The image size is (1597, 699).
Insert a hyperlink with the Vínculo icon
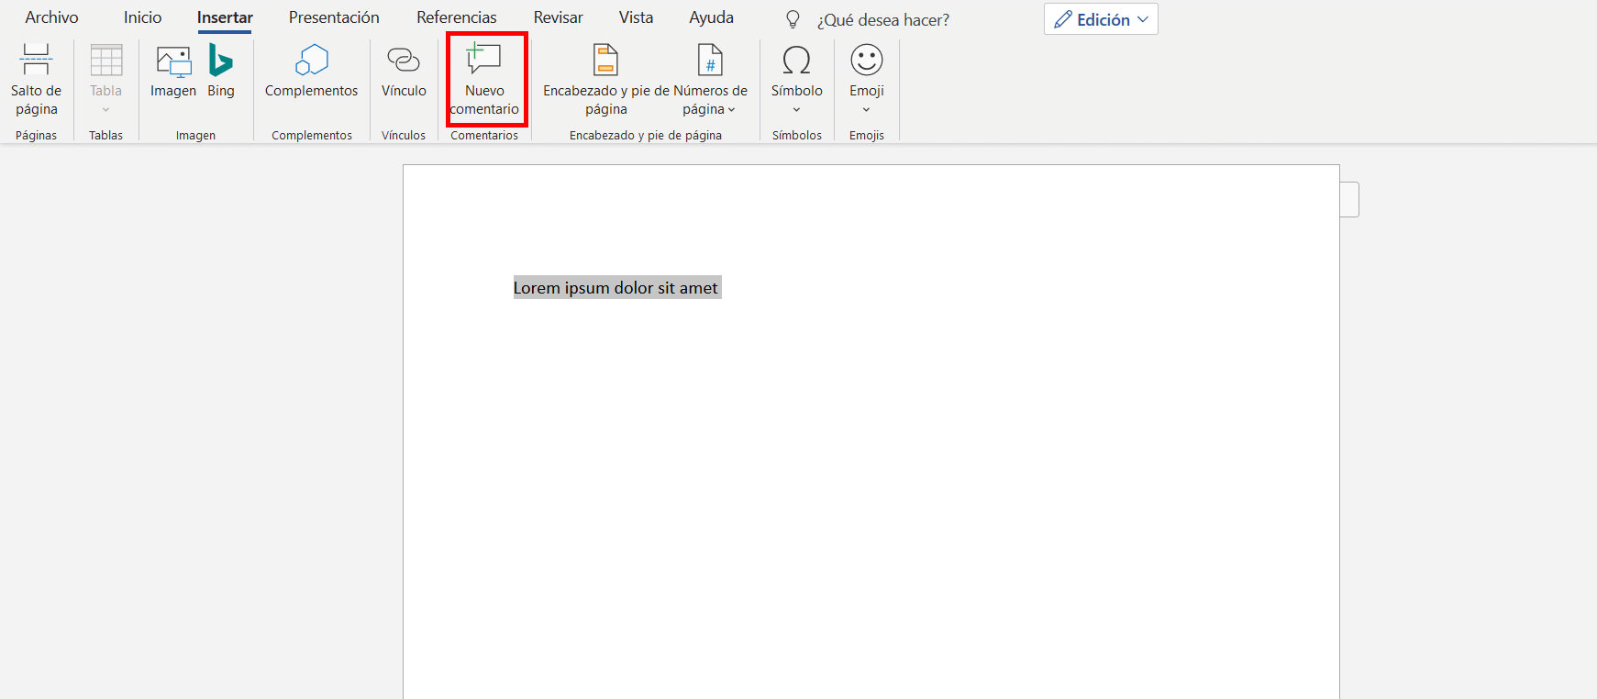click(404, 72)
